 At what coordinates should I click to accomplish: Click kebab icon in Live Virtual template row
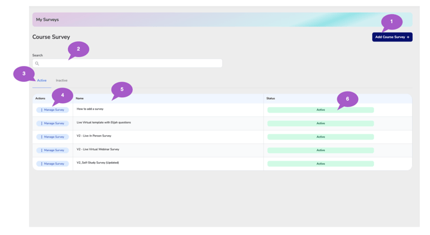(x=42, y=124)
